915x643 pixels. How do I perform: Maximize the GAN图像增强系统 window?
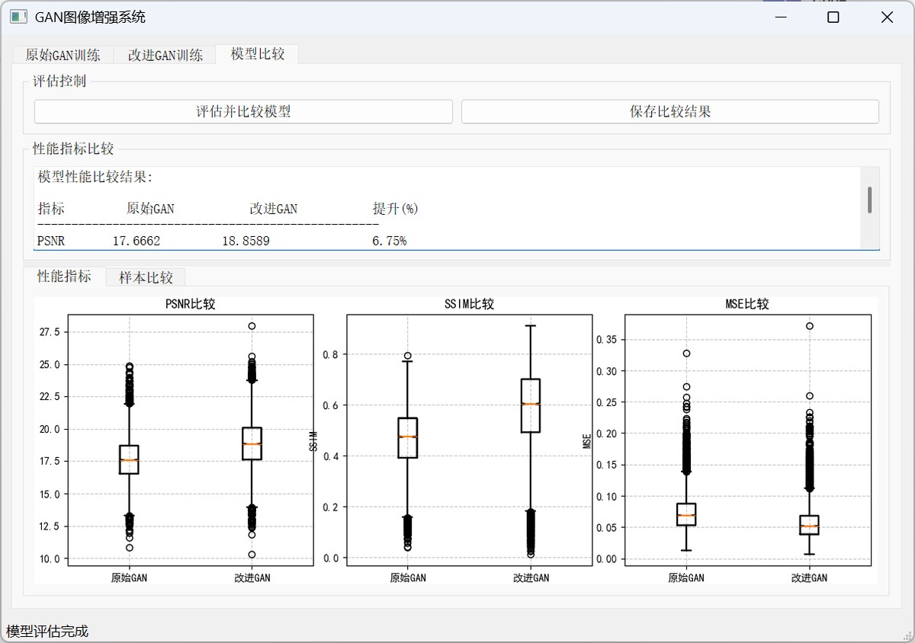click(833, 18)
